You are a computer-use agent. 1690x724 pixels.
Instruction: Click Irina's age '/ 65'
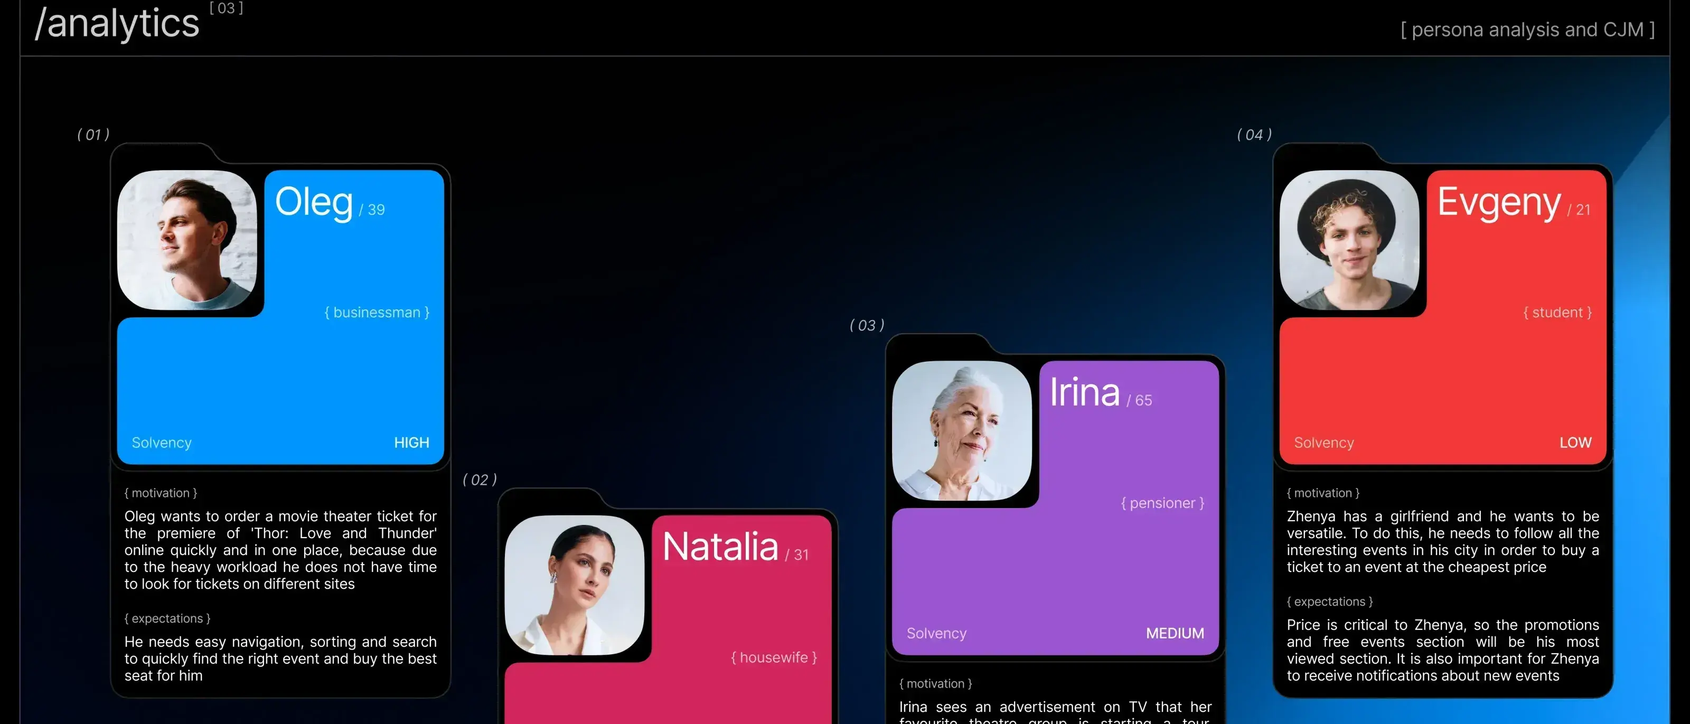pyautogui.click(x=1139, y=400)
